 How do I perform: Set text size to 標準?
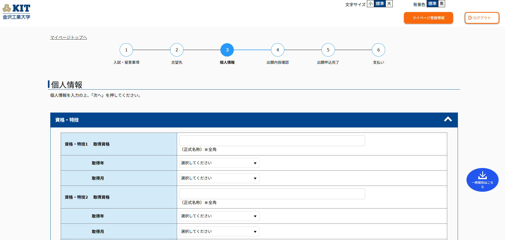(380, 4)
